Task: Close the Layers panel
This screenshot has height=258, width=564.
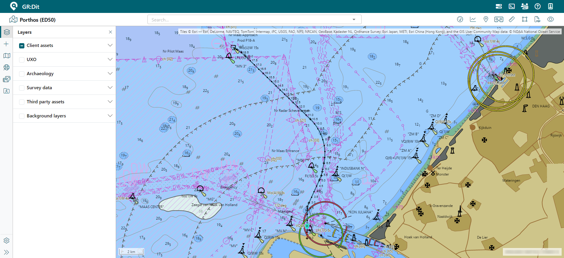Action: tap(110, 32)
